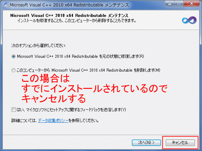
Task: Open the データ収集ポリシー link
Action: pyautogui.click(x=53, y=121)
